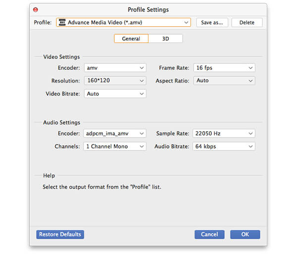Click the Help section heading
Screen dimensions: 297x254
(49, 176)
